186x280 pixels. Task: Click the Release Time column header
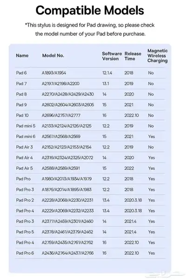point(133,56)
